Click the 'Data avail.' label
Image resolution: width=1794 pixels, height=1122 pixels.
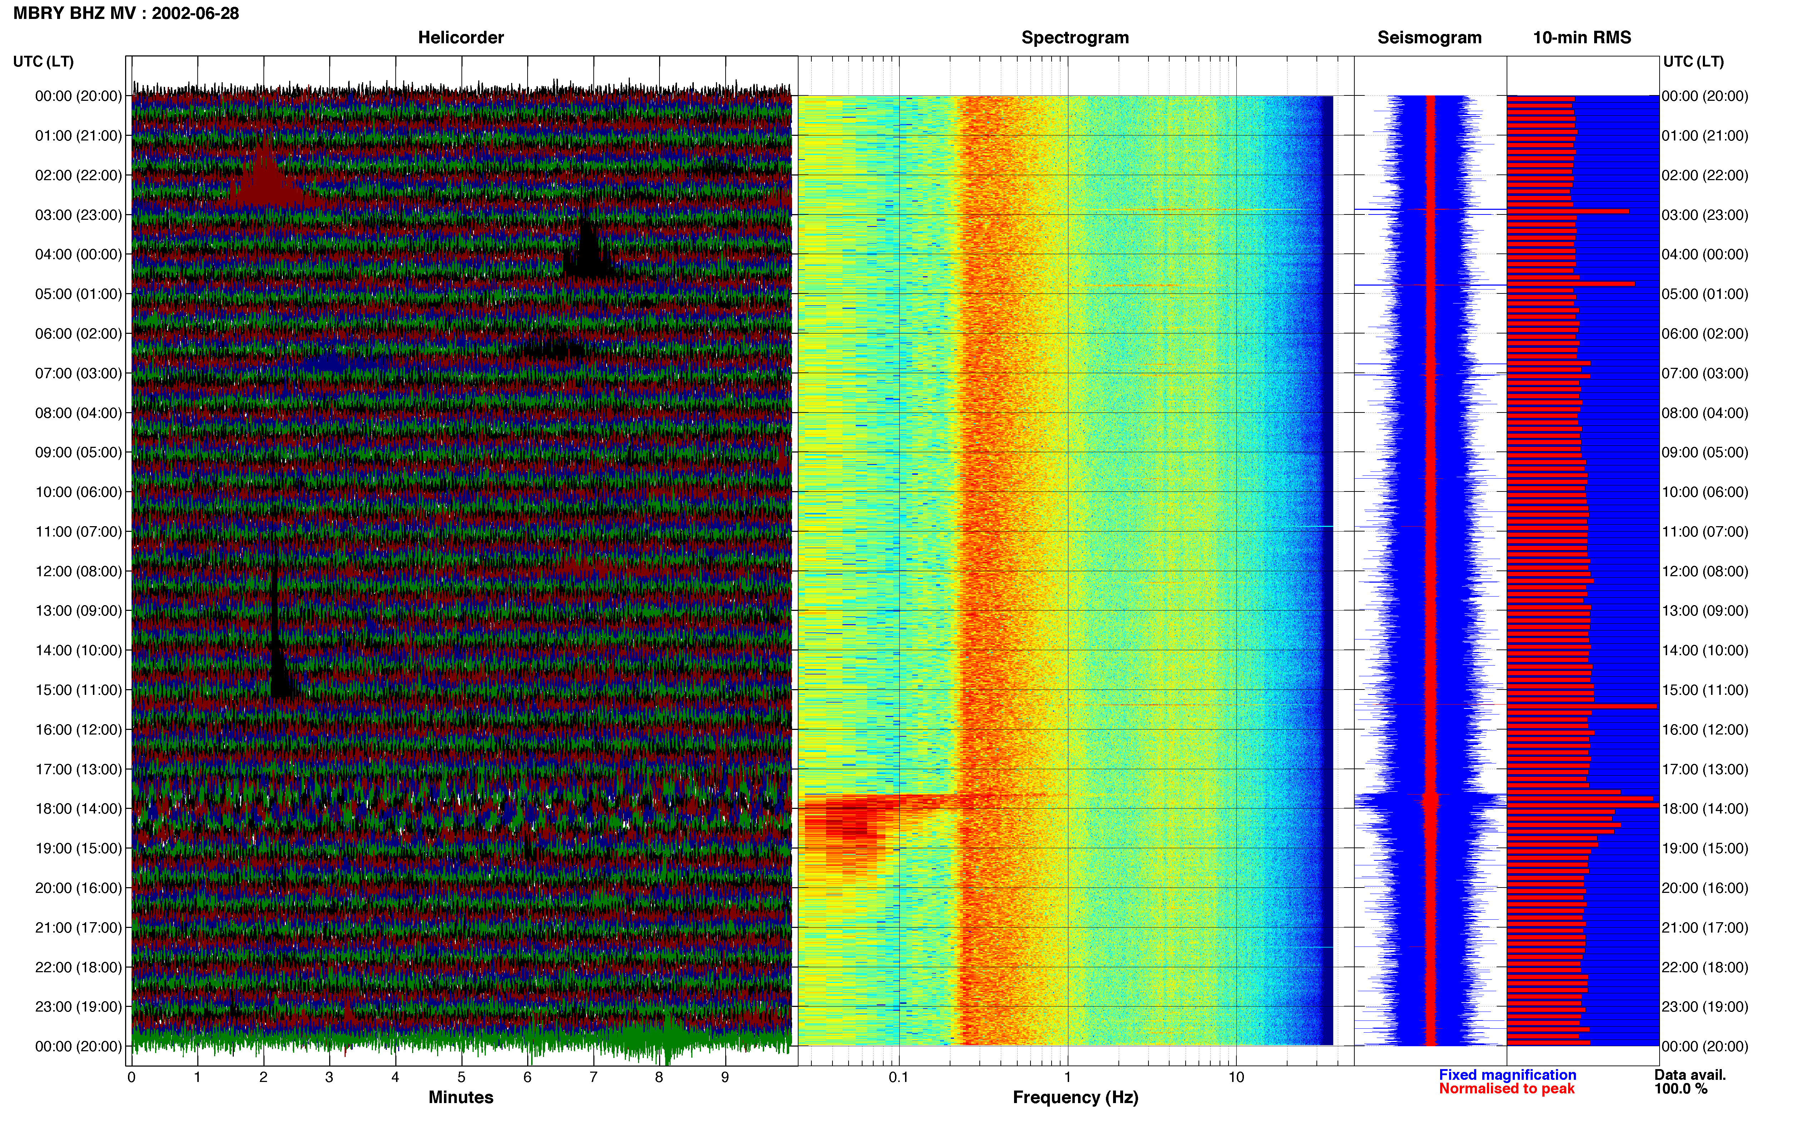coord(1690,1074)
